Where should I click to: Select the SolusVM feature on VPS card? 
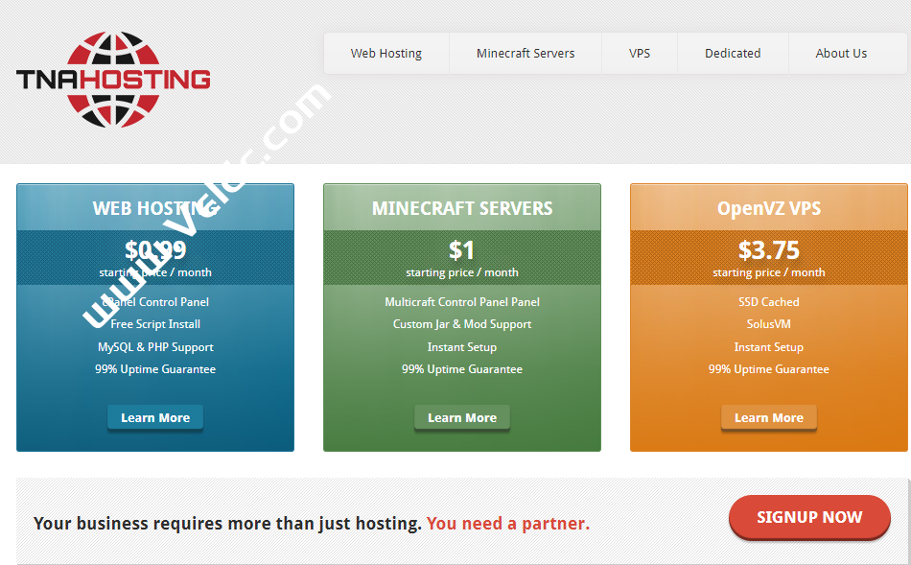(x=768, y=324)
